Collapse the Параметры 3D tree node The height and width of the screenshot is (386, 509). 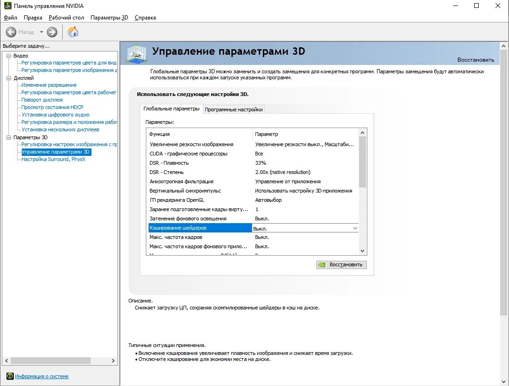tap(9, 137)
